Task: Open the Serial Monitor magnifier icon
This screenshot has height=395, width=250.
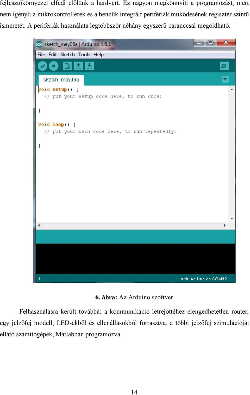Action: click(x=224, y=66)
